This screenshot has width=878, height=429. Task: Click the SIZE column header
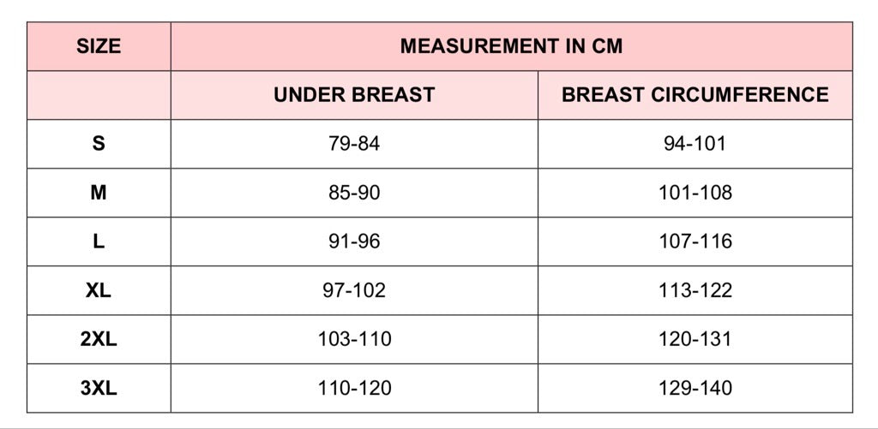coord(99,46)
